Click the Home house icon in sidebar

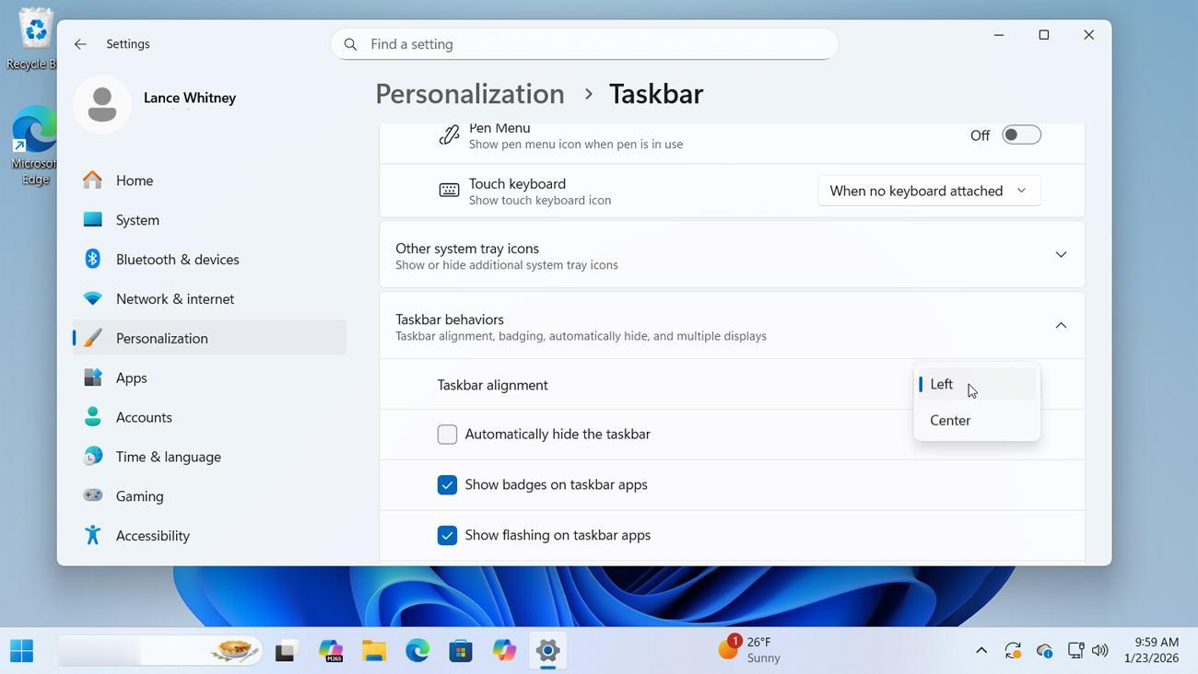tap(92, 180)
